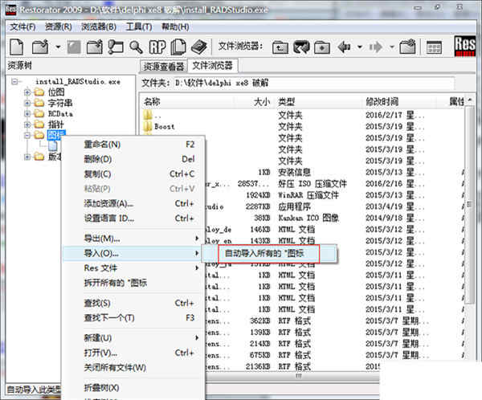Click the Save As toolbar icon
482x400 pixels.
(x=95, y=47)
